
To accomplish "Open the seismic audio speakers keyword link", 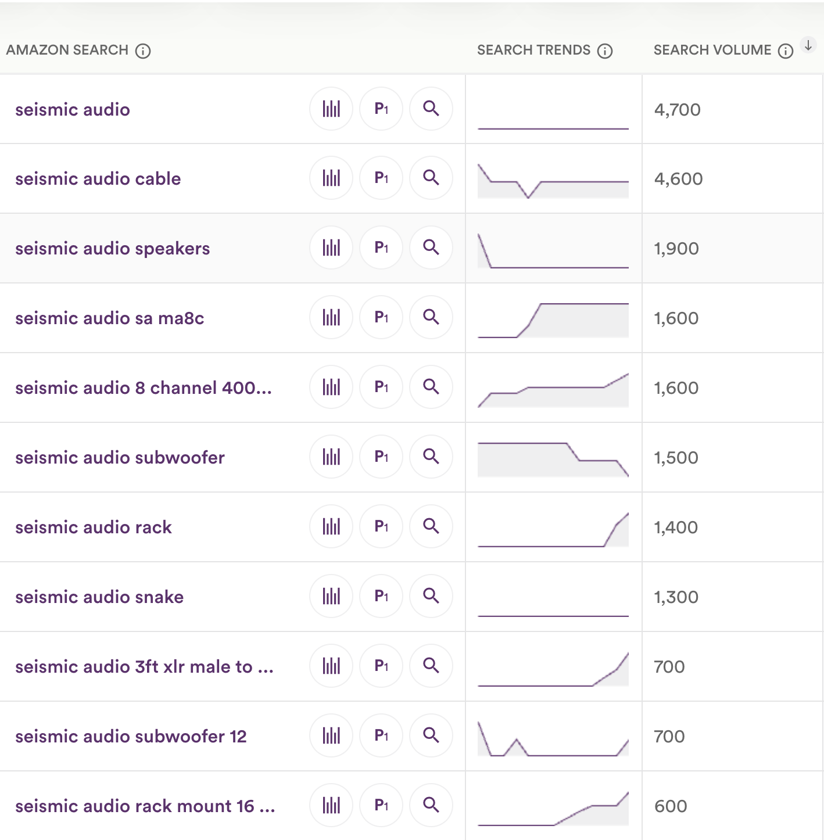I will coord(113,248).
